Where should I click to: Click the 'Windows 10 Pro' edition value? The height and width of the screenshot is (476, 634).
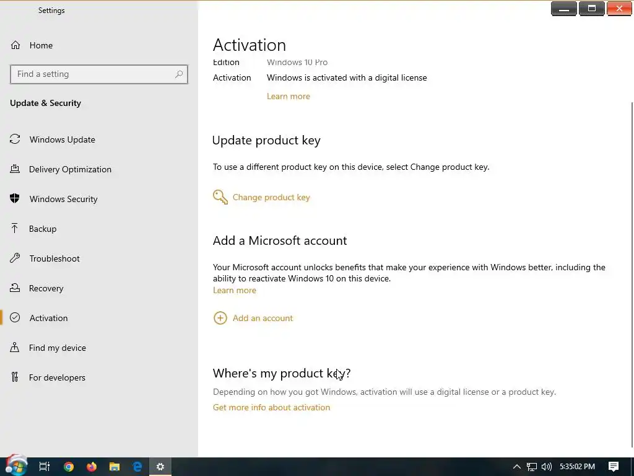tap(297, 63)
